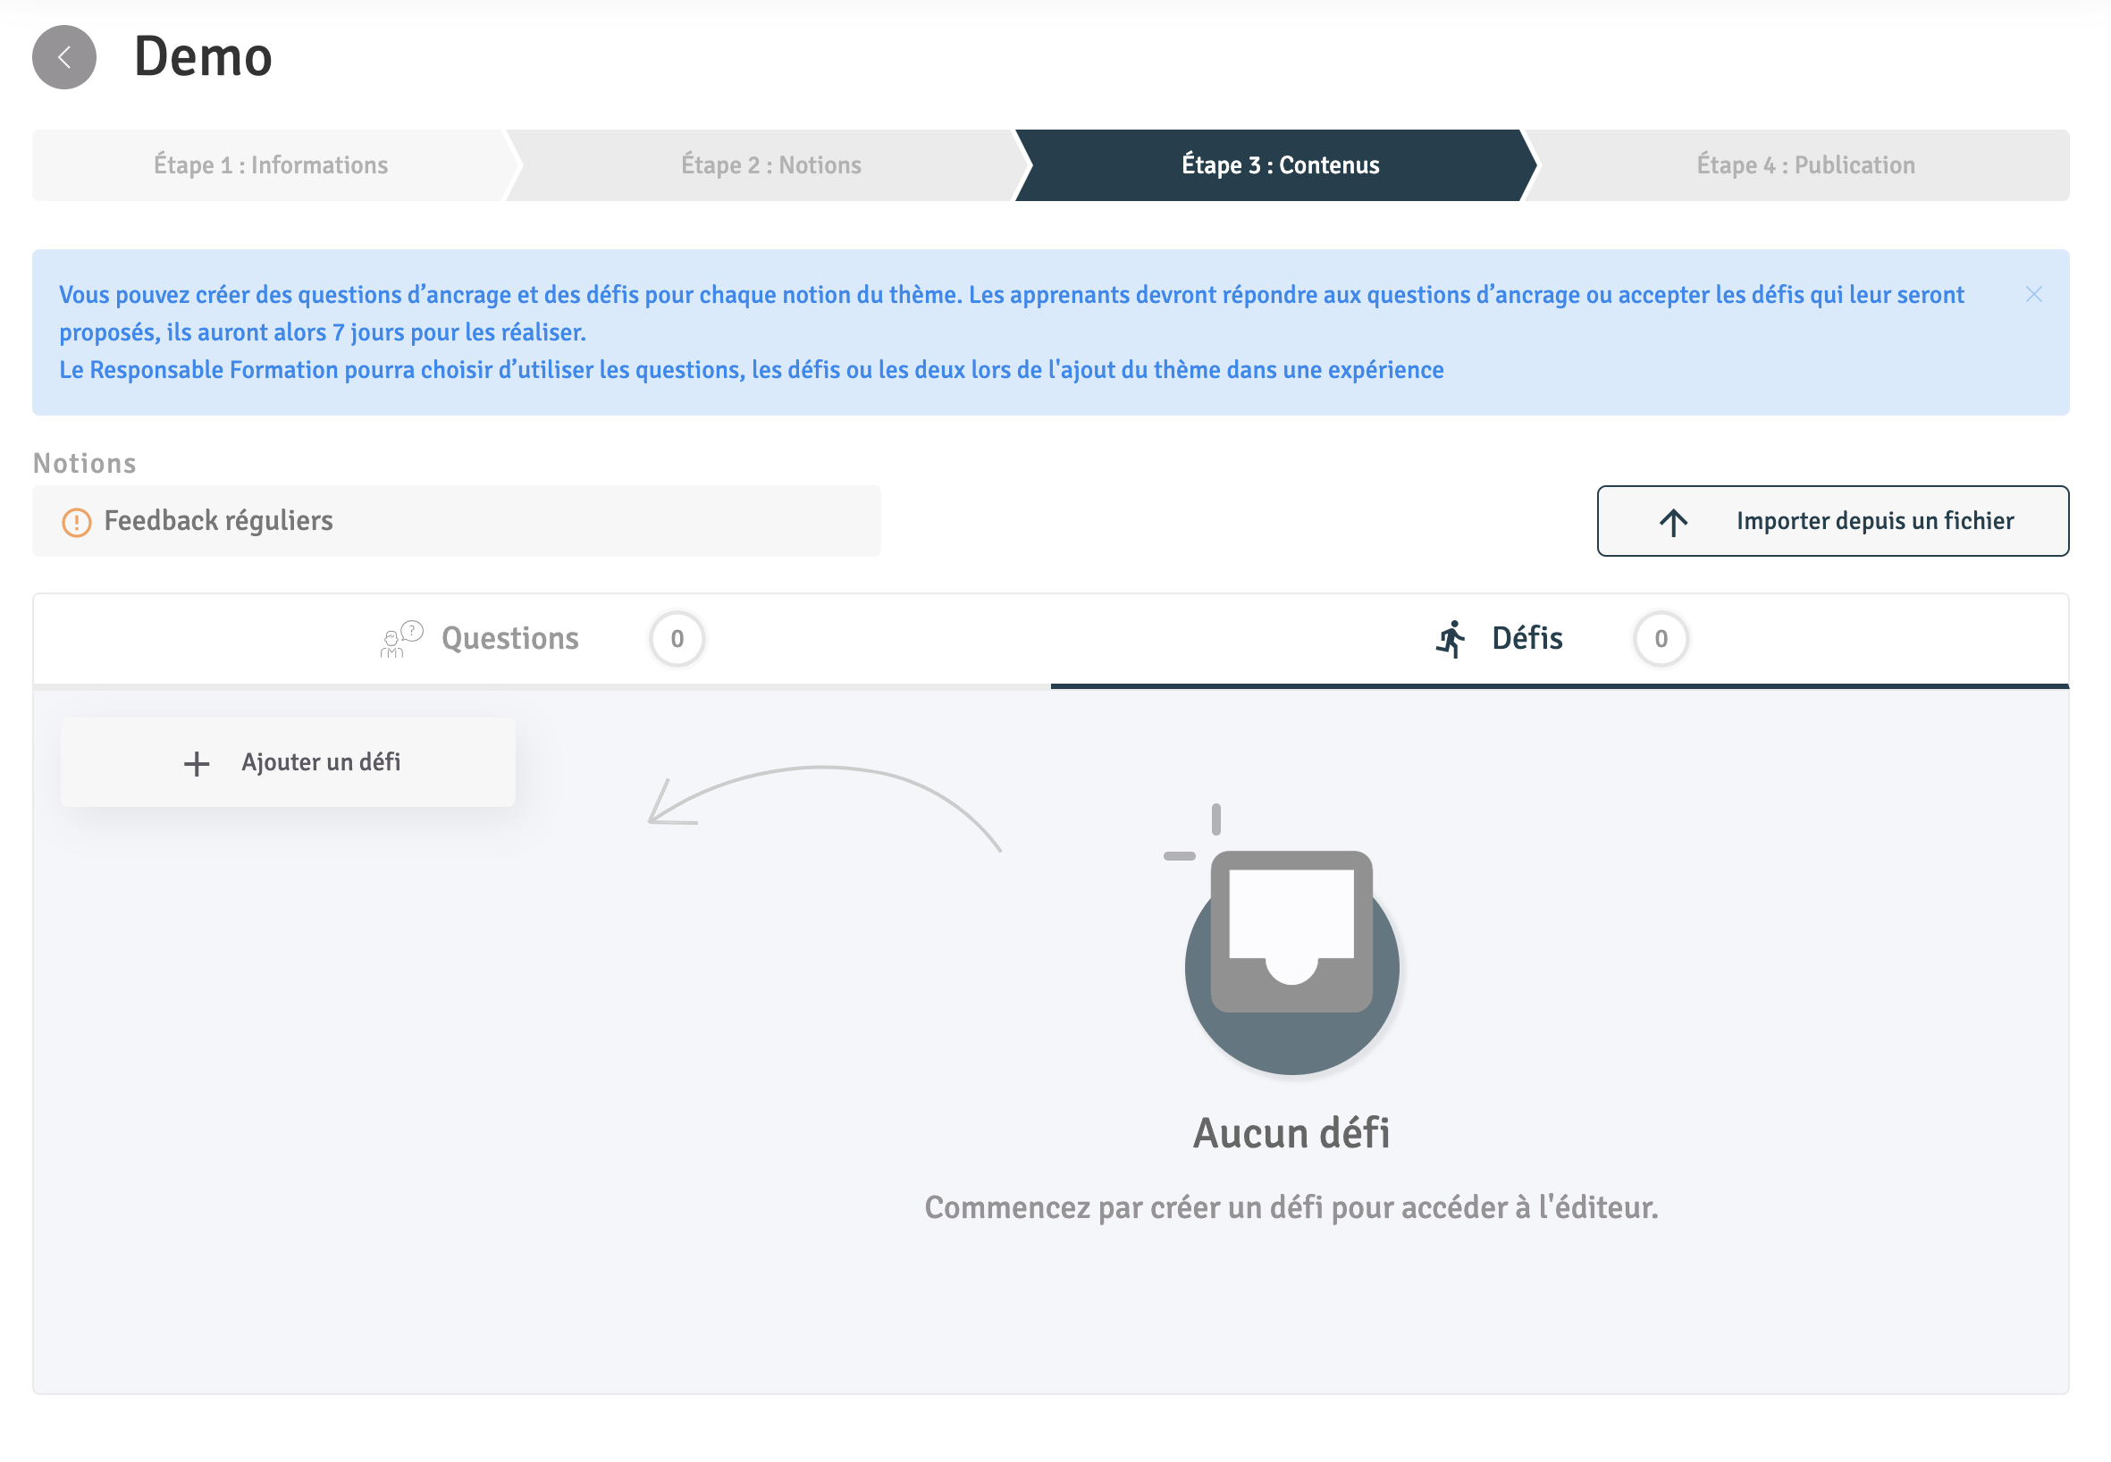Image resolution: width=2111 pixels, height=1462 pixels.
Task: Click the plus icon to add défi
Action: tap(196, 763)
